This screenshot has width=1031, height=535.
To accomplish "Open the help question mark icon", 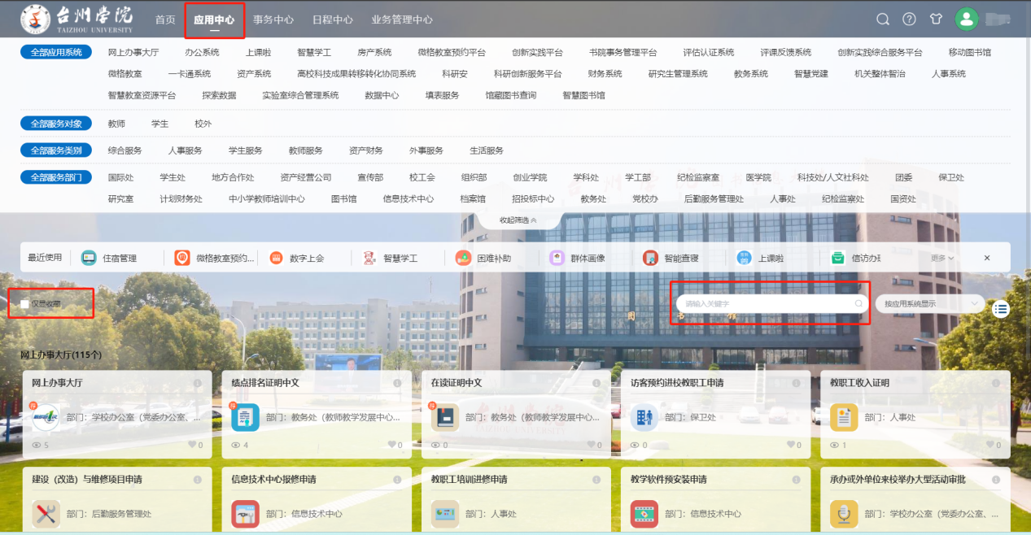I will 909,20.
